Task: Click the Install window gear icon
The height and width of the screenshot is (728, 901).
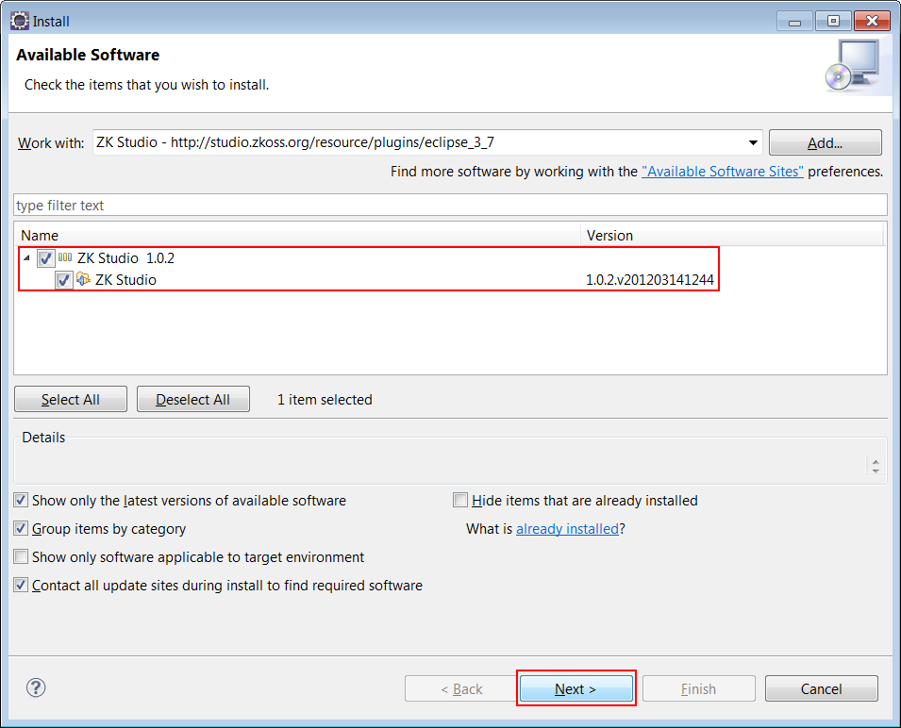Action: point(19,21)
